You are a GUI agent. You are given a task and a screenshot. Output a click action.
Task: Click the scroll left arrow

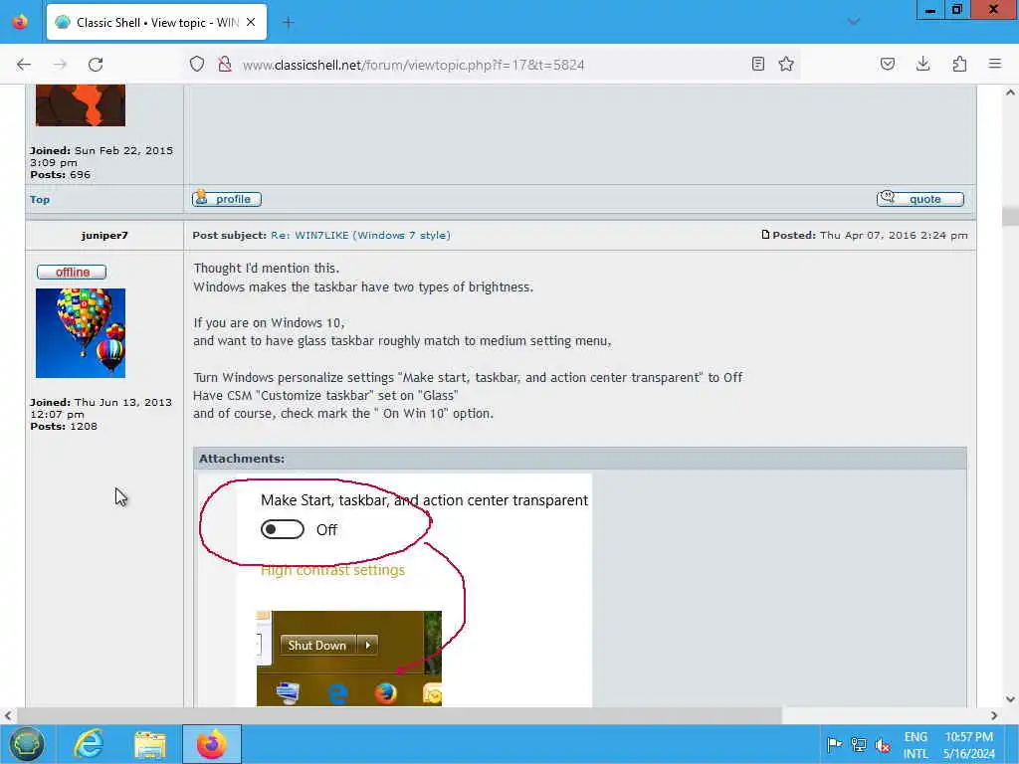pos(8,715)
